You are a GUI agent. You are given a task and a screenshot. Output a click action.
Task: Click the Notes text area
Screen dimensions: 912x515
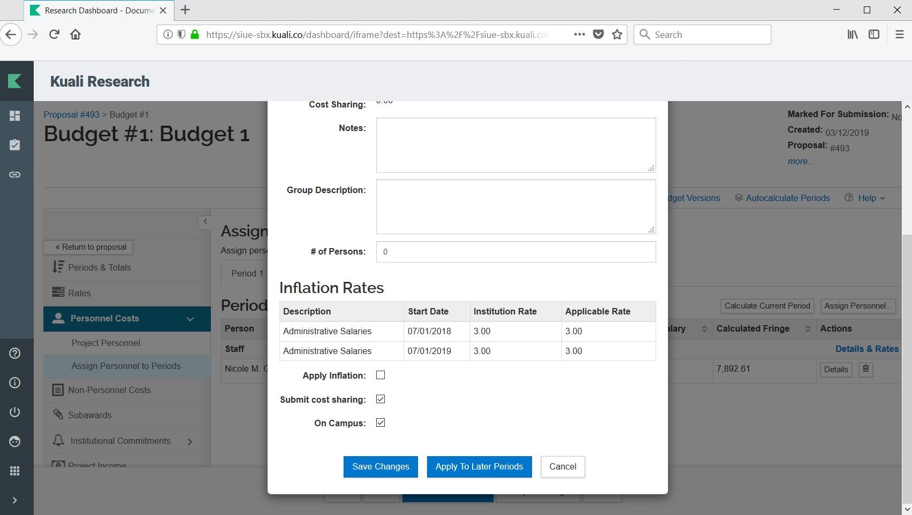point(515,145)
